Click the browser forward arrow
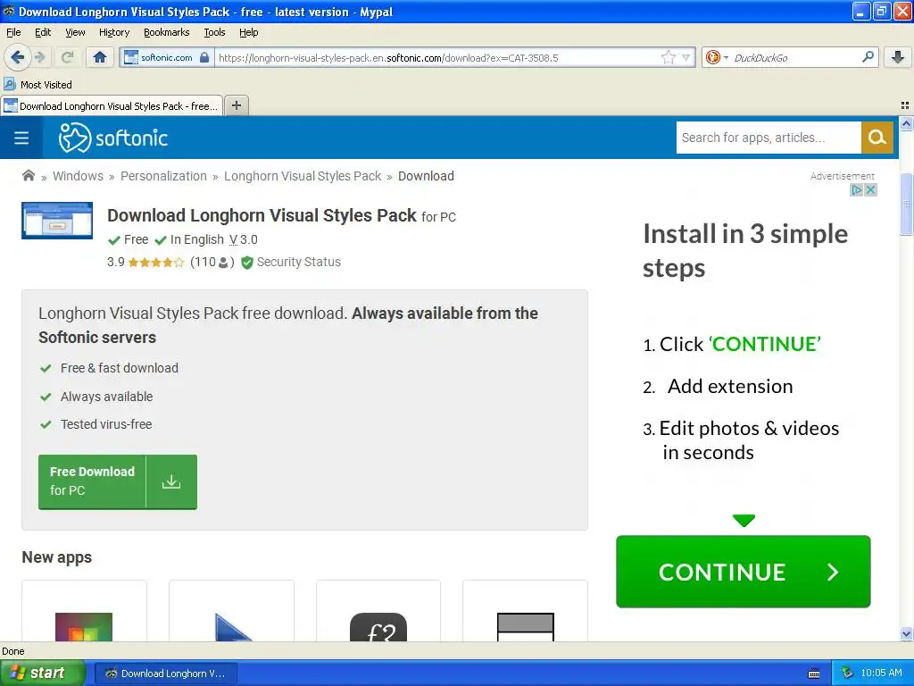This screenshot has height=686, width=914. click(39, 57)
